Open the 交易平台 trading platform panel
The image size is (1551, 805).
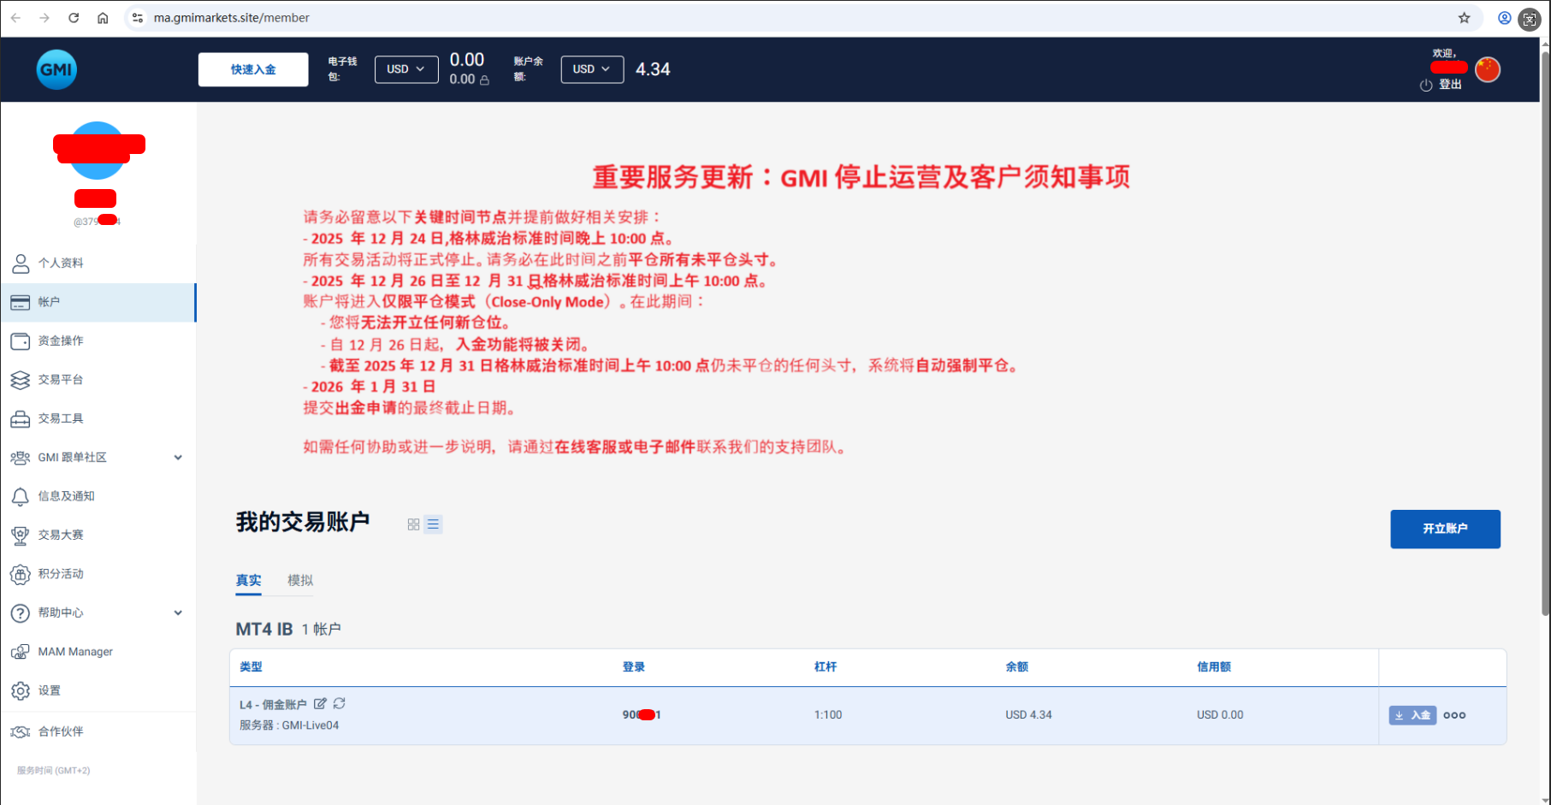pyautogui.click(x=60, y=379)
